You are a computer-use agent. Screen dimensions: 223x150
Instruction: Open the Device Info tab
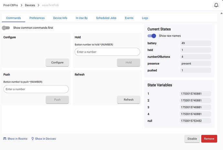point(60,18)
